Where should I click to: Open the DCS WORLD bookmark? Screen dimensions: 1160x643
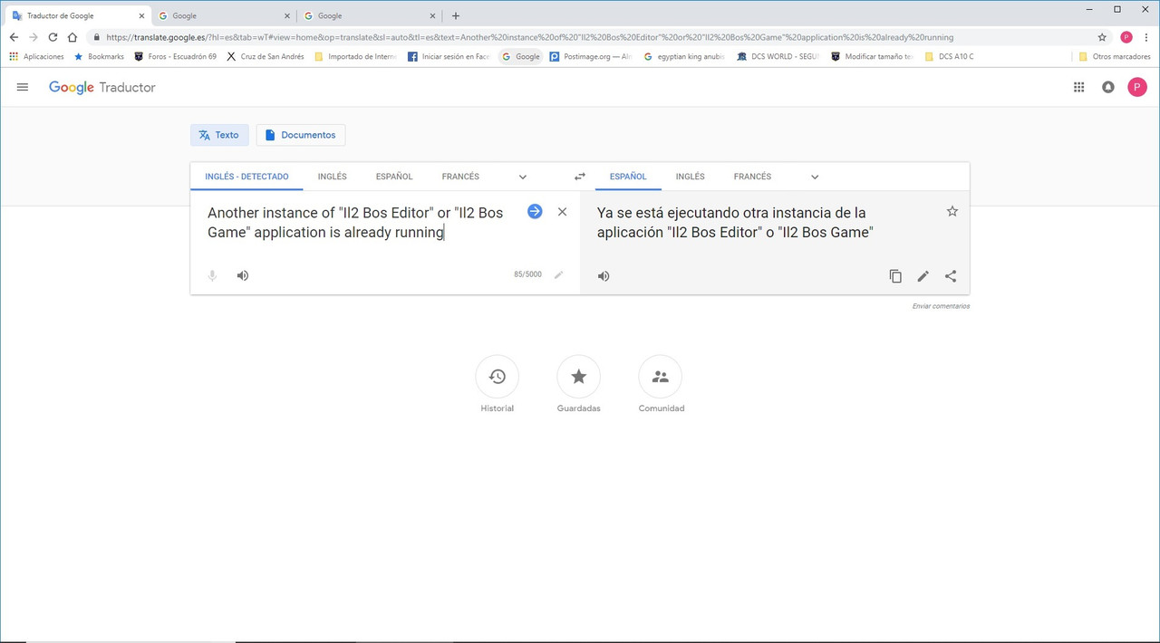(779, 56)
